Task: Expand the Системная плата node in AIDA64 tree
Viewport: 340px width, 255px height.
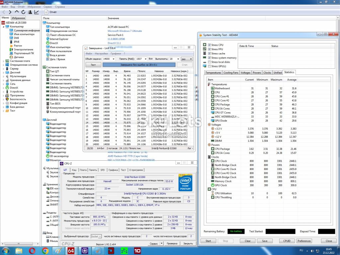Action: pos(3,61)
